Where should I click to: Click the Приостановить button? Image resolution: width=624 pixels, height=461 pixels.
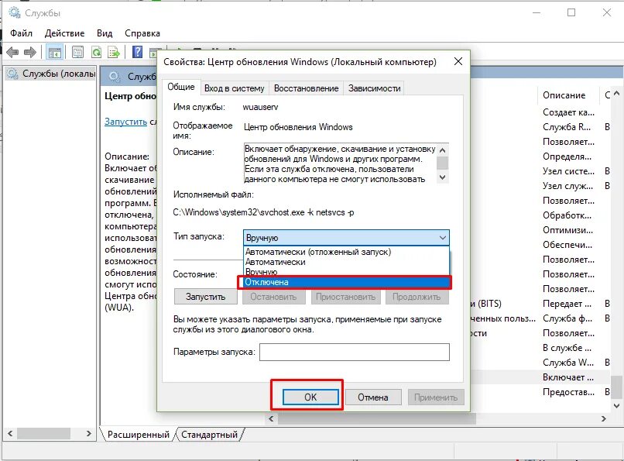click(345, 297)
